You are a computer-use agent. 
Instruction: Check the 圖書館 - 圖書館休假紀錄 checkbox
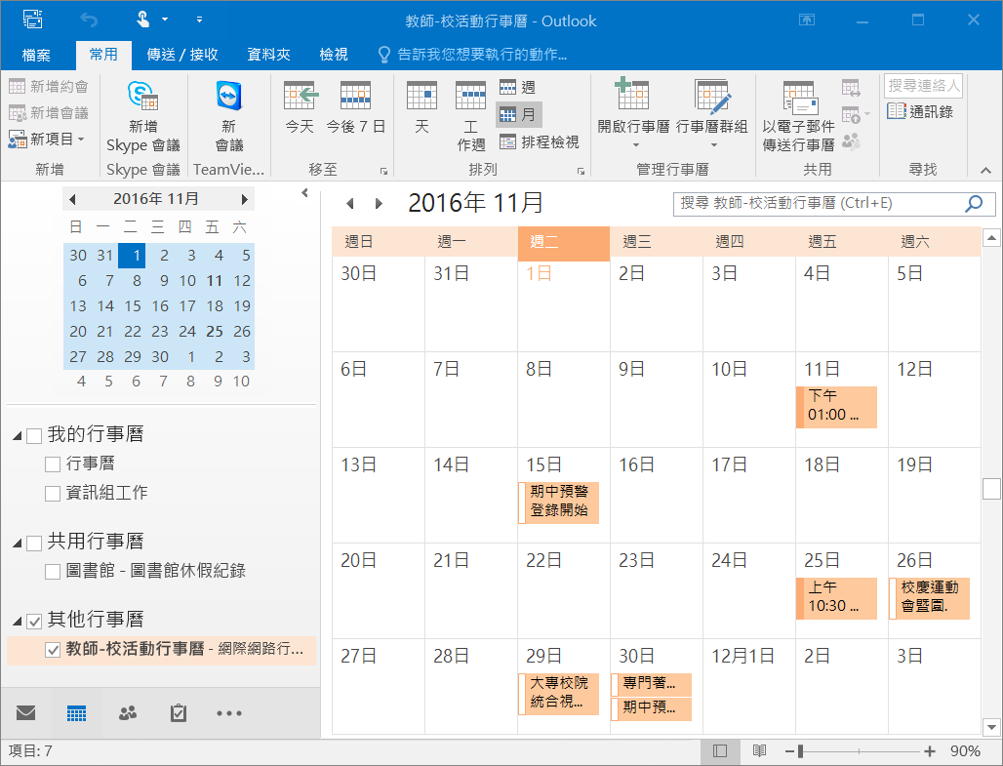[x=53, y=572]
